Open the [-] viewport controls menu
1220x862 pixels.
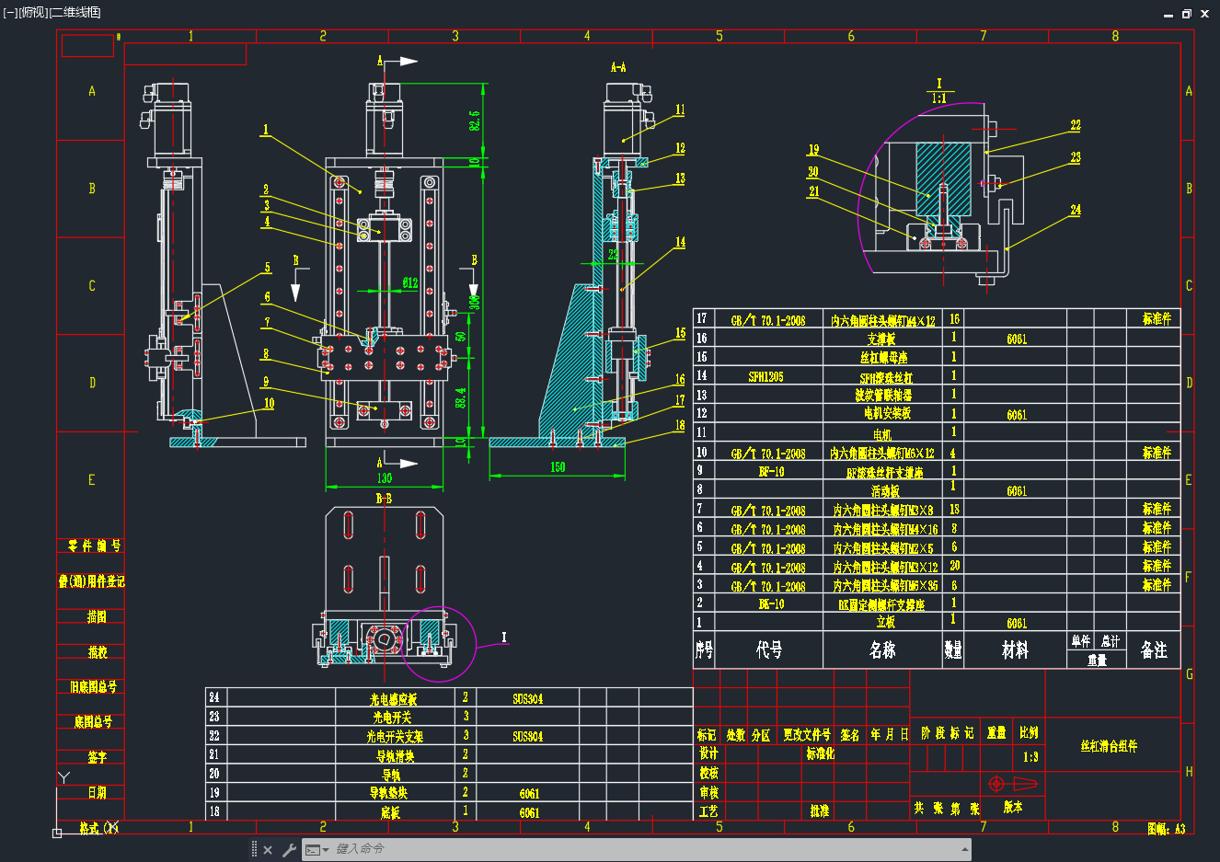tap(10, 12)
